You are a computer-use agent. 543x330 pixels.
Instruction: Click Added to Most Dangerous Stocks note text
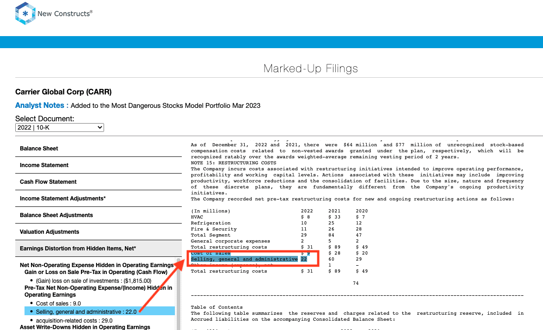click(x=166, y=106)
